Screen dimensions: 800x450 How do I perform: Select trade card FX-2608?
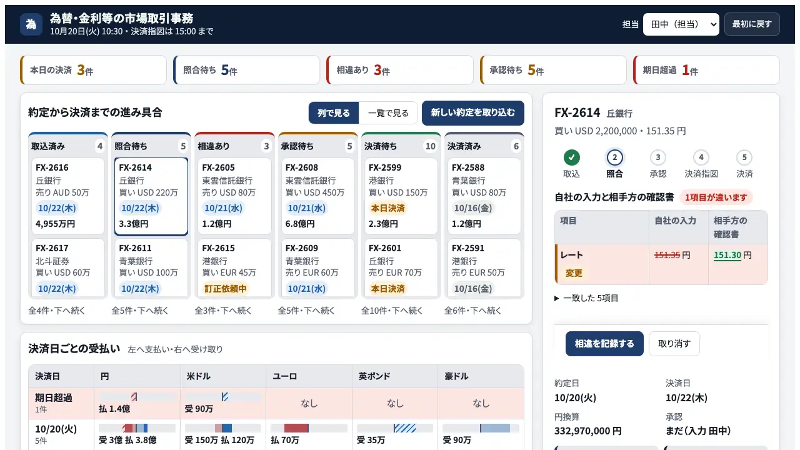pos(317,196)
